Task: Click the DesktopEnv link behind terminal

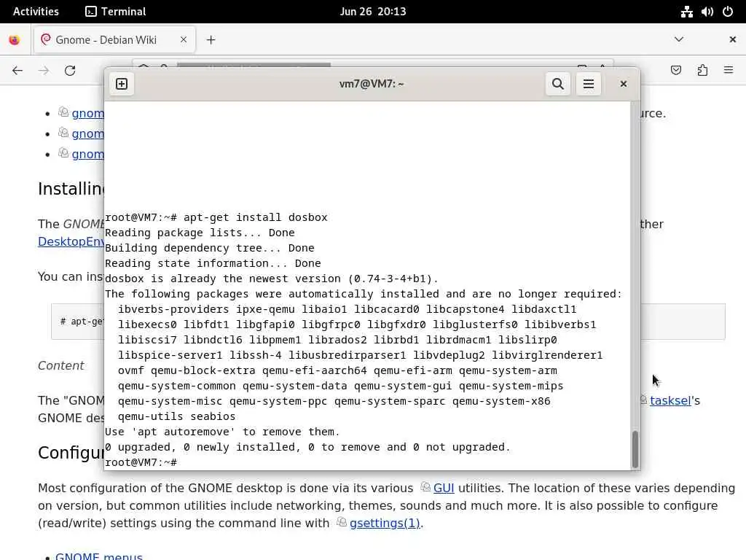Action: (x=71, y=241)
